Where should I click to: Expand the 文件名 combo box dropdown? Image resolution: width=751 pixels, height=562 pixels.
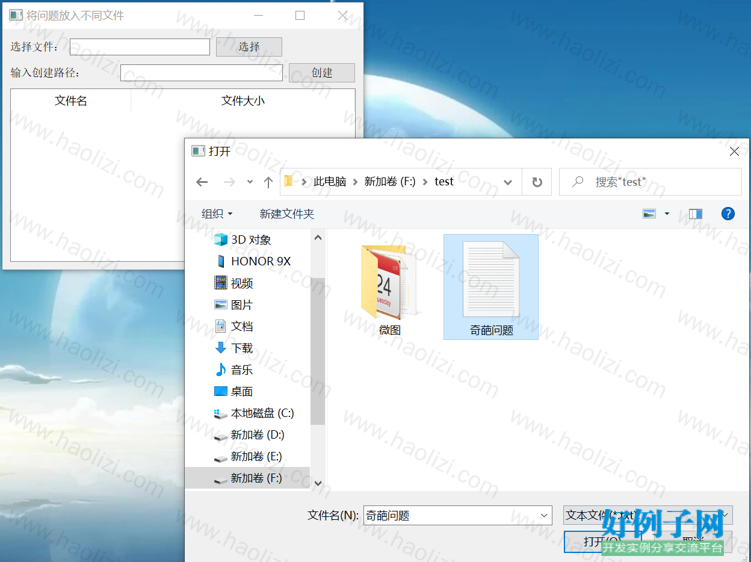click(545, 515)
